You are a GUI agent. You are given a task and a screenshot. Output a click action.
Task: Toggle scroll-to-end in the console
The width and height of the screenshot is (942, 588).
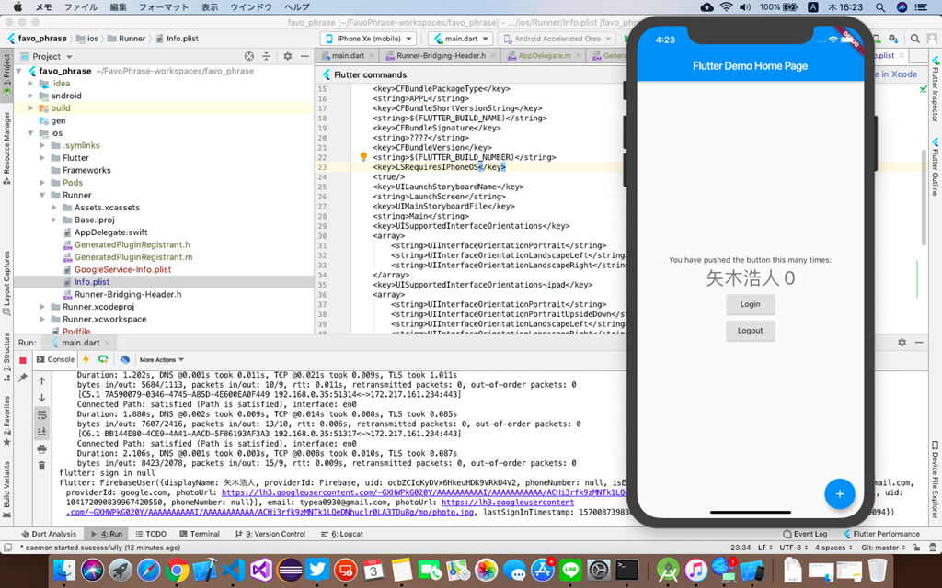pos(41,432)
